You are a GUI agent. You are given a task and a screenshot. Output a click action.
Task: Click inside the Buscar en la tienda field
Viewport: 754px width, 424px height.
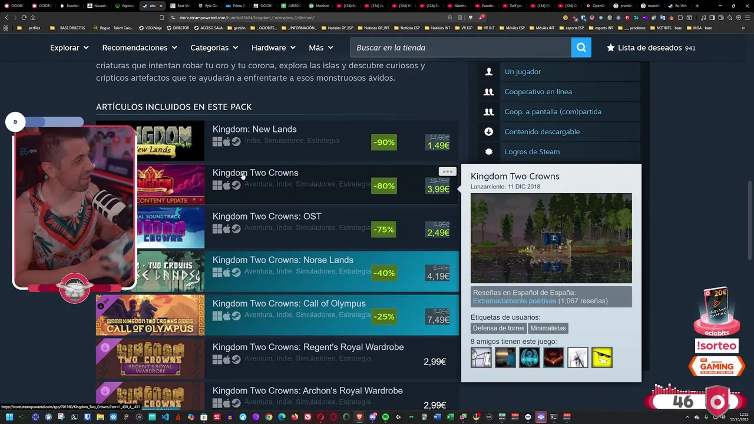pos(461,48)
